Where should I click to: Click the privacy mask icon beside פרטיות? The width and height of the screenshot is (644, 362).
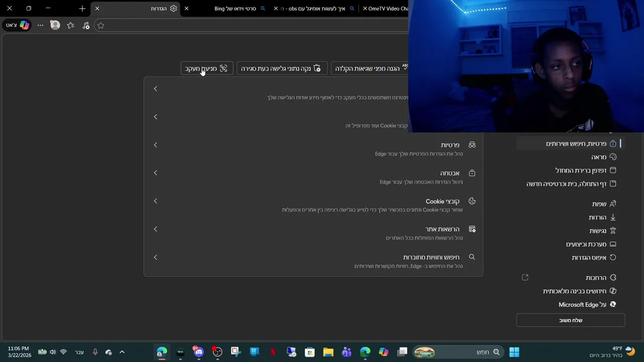tap(472, 145)
